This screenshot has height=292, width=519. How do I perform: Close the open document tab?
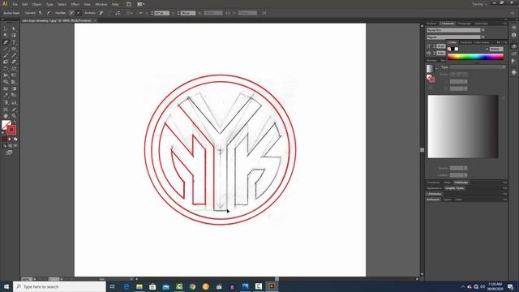coord(95,20)
